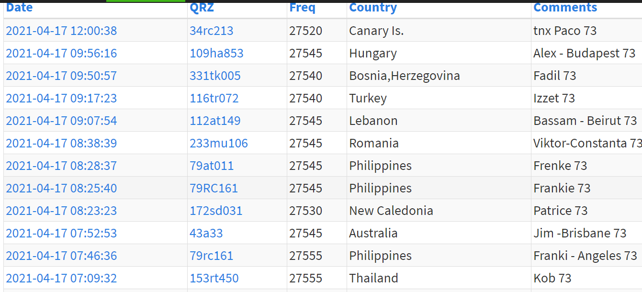
Task: Open callsign 109ha853 link
Action: 216,53
